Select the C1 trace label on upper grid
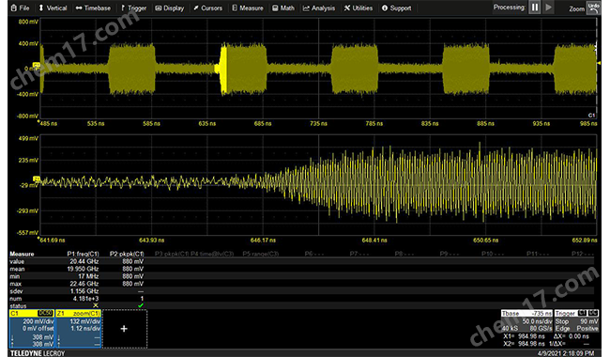 (591, 116)
